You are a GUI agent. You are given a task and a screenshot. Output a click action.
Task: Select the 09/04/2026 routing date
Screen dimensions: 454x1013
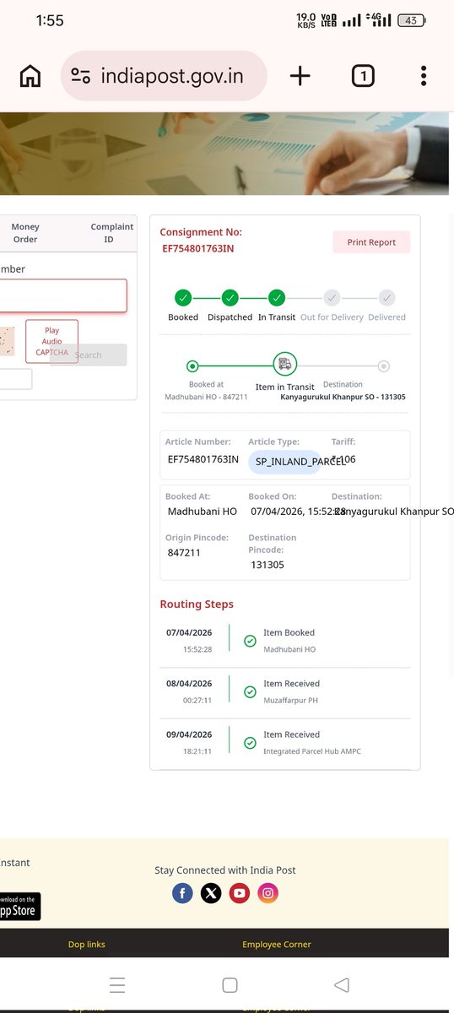coord(189,734)
